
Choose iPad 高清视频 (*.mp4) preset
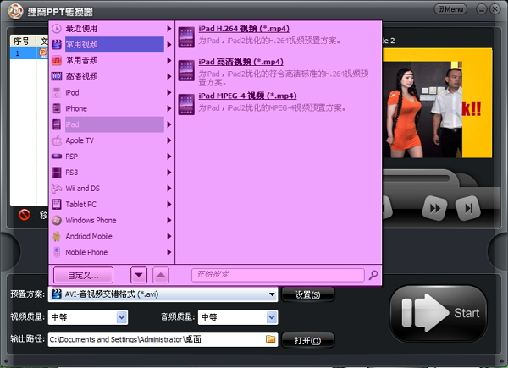coord(240,62)
